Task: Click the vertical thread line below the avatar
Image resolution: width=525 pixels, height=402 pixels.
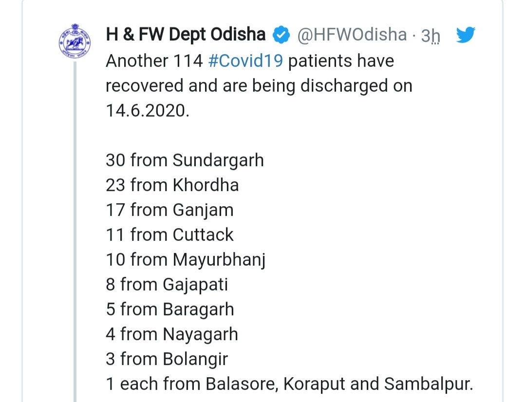Action: [x=75, y=231]
